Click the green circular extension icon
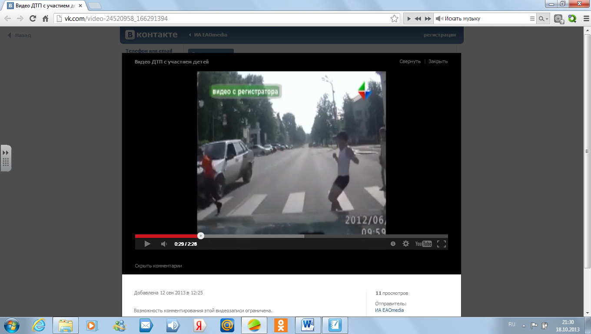The height and width of the screenshot is (334, 591). [x=572, y=19]
